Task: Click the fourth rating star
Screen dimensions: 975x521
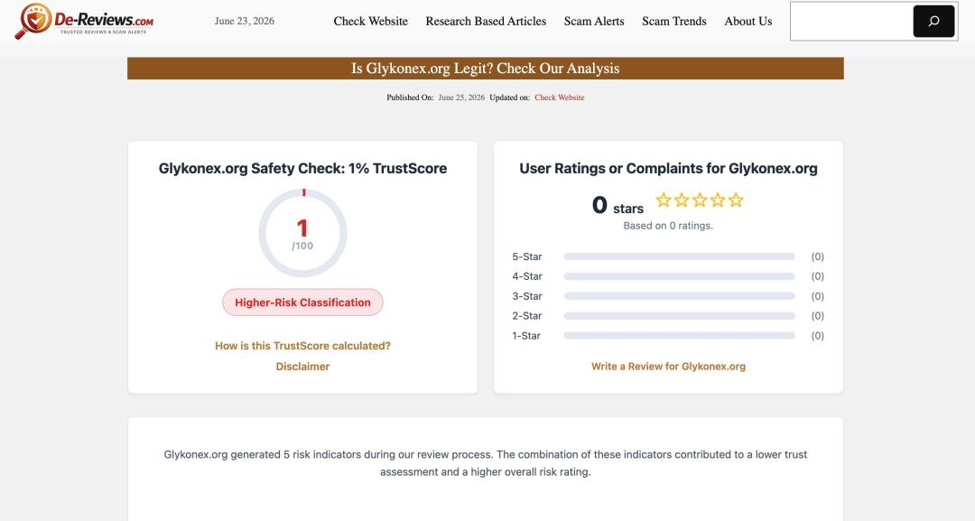Action: point(718,200)
